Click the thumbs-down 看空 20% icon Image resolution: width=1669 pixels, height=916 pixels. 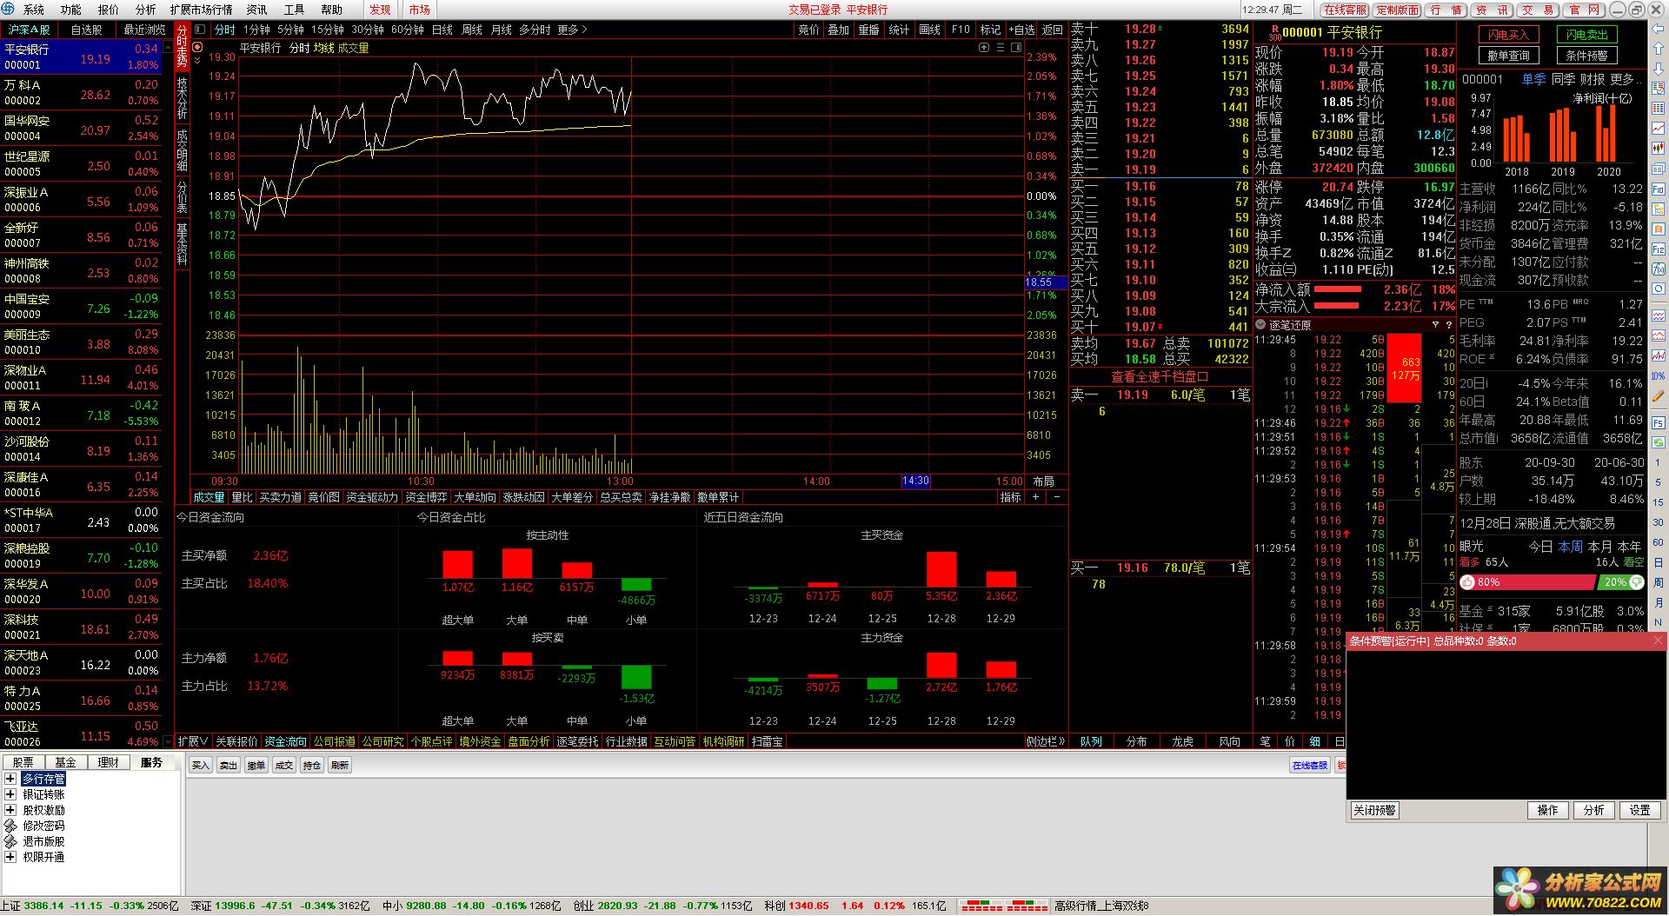1637,582
